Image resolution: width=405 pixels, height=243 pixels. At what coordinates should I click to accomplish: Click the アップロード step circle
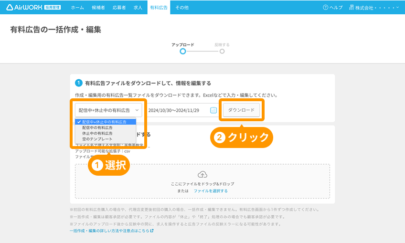coord(182,51)
